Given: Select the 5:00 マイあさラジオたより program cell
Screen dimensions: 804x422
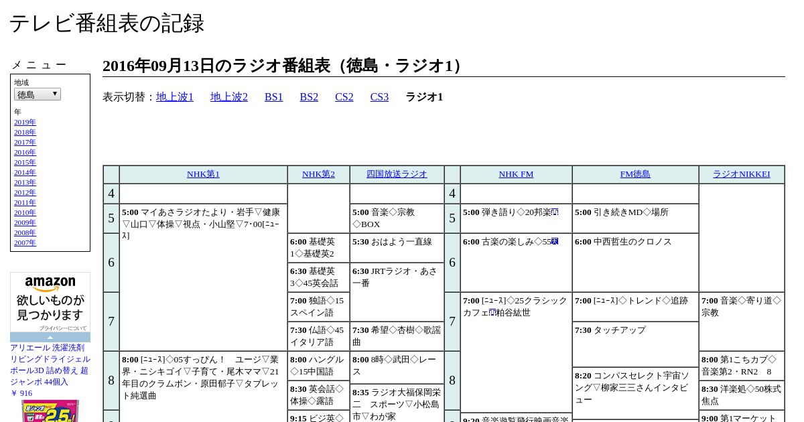Looking at the screenshot, I should [203, 277].
